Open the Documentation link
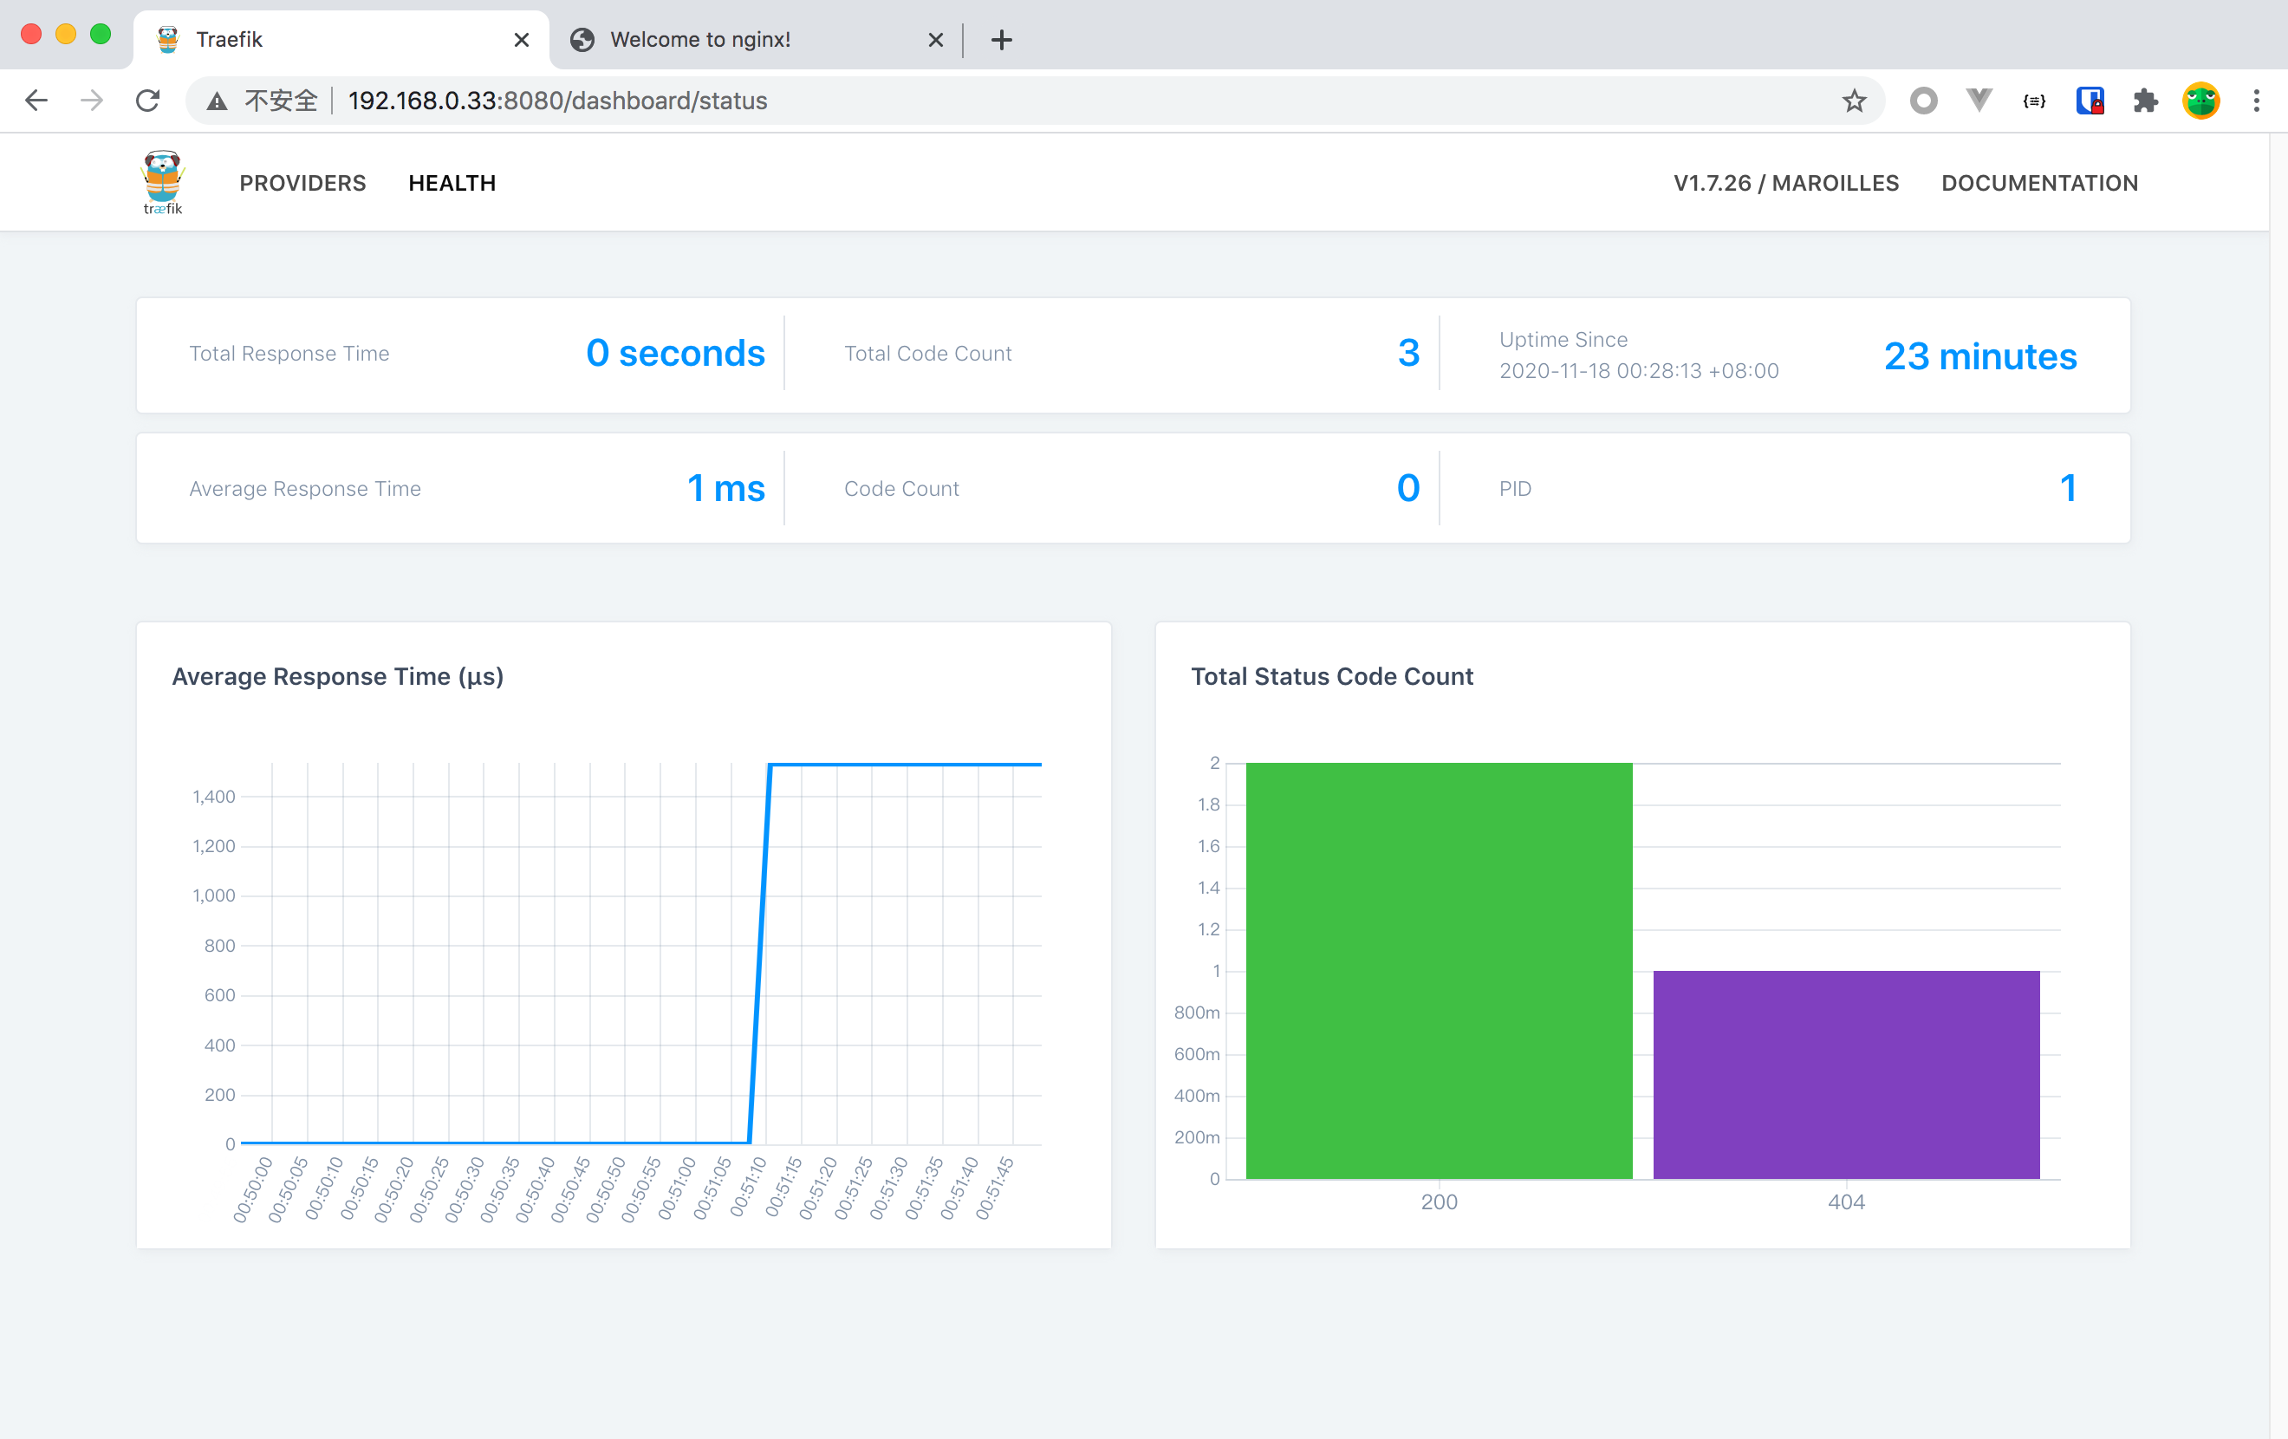 pos(2039,183)
